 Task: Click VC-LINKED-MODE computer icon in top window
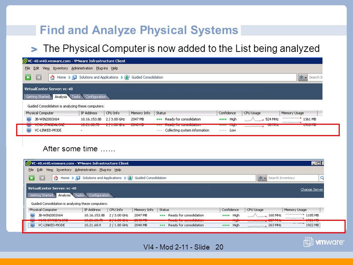tap(29, 130)
